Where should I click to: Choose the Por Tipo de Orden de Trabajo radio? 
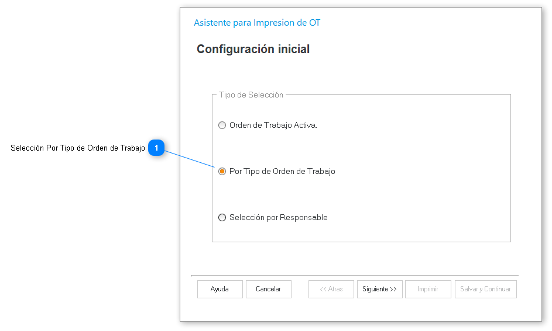(222, 172)
